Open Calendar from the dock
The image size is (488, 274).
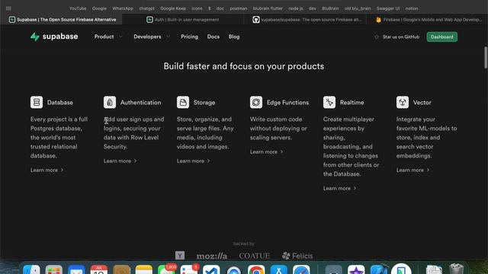click(x=99, y=269)
